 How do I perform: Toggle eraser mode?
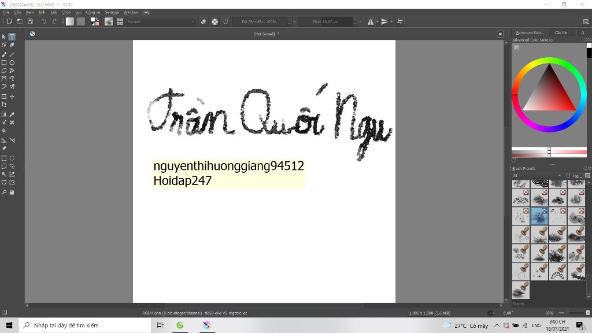[x=203, y=21]
